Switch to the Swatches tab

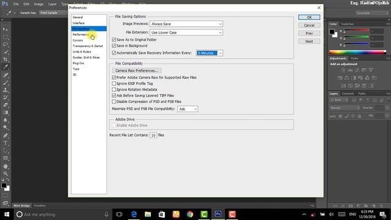coord(347,24)
